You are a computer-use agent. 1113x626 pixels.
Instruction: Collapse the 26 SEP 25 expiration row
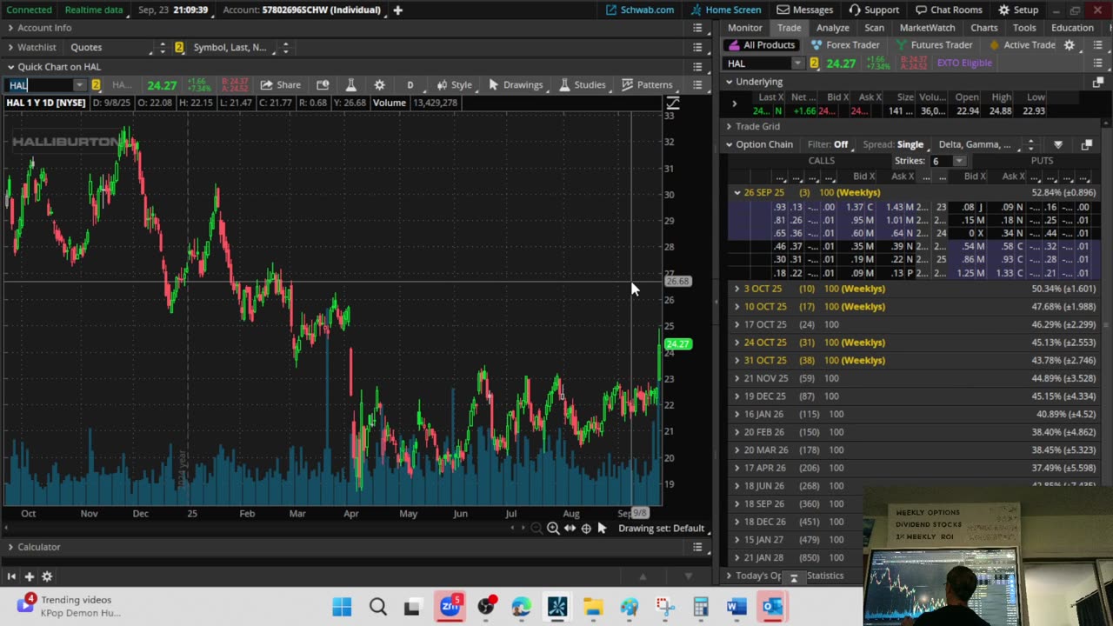pyautogui.click(x=736, y=192)
